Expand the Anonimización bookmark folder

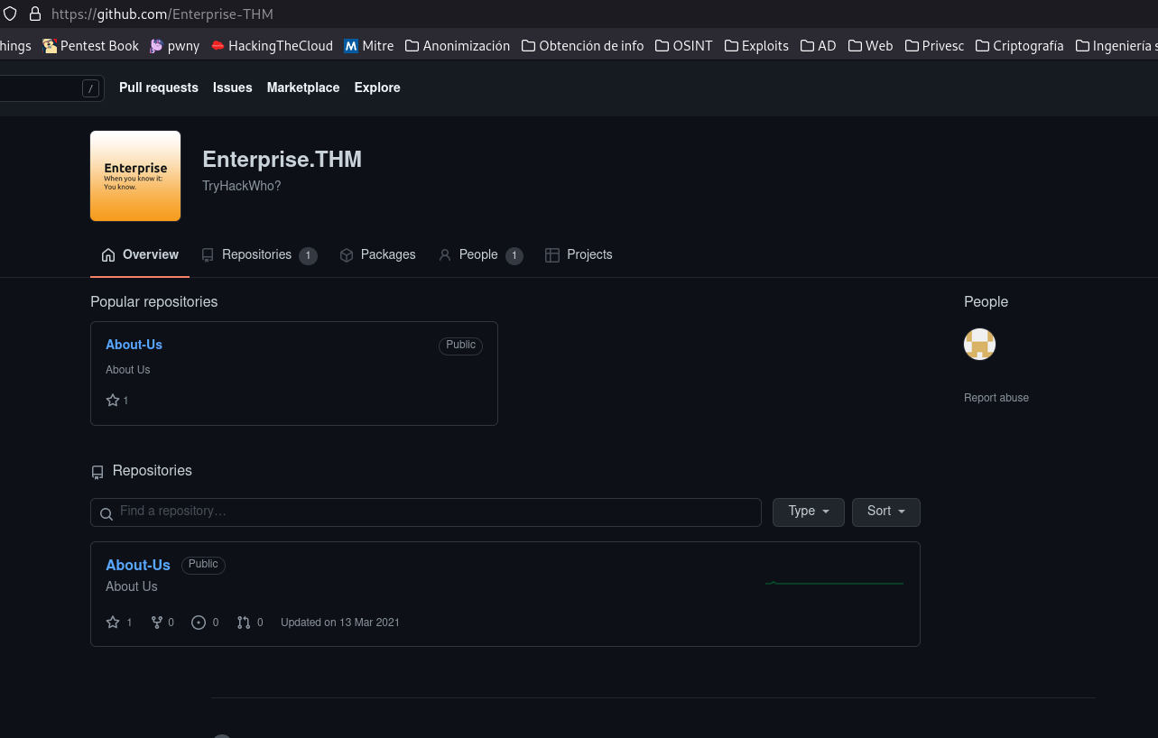pyautogui.click(x=458, y=45)
